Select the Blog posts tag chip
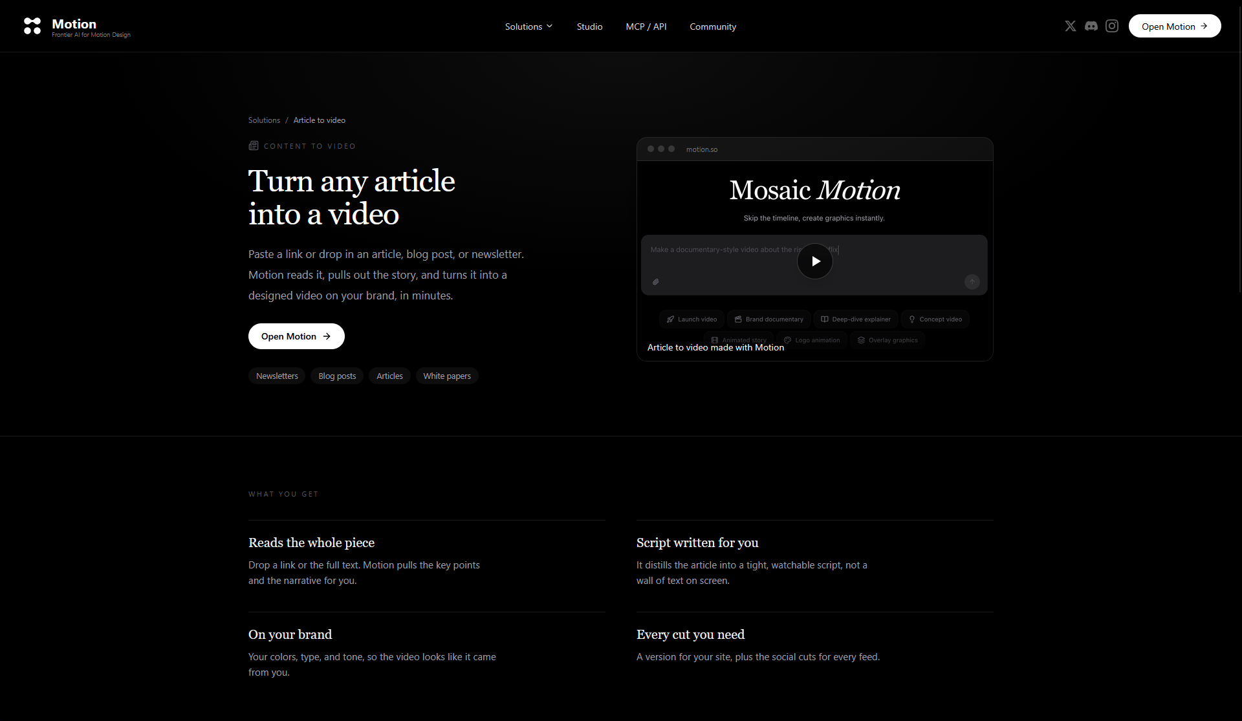Viewport: 1242px width, 721px height. coord(337,376)
